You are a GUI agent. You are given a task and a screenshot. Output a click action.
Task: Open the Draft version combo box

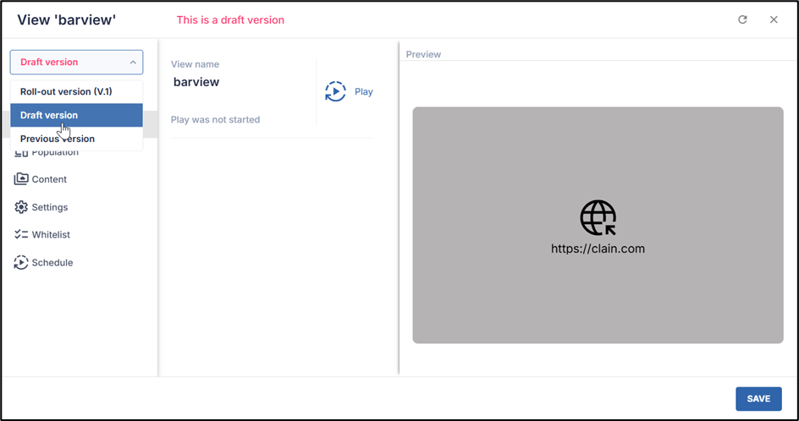(76, 62)
